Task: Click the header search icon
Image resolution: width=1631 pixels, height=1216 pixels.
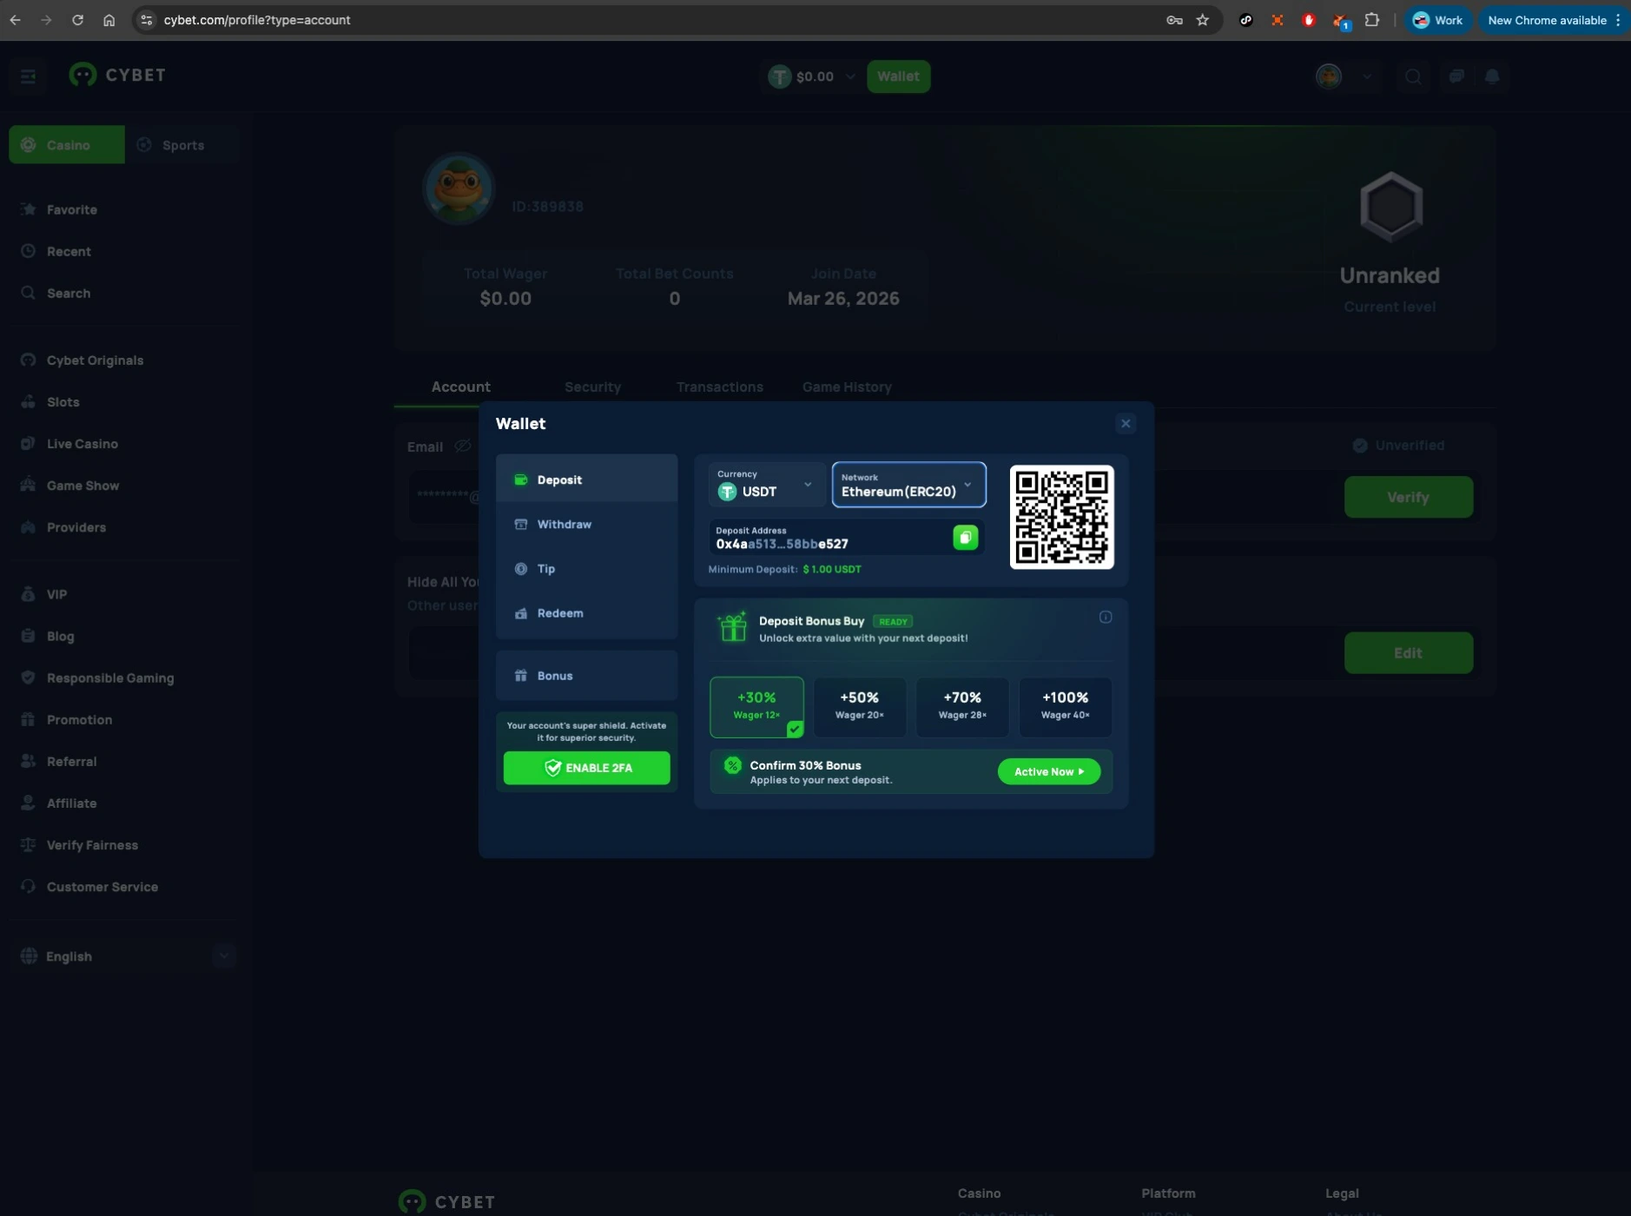Action: (x=1413, y=76)
